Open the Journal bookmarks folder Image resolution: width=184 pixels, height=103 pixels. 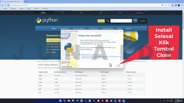20,9
